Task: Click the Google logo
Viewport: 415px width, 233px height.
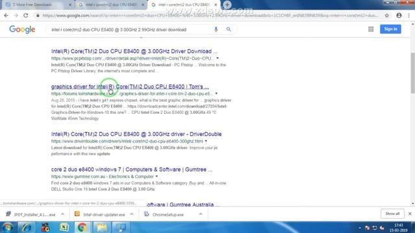Action: (x=22, y=29)
